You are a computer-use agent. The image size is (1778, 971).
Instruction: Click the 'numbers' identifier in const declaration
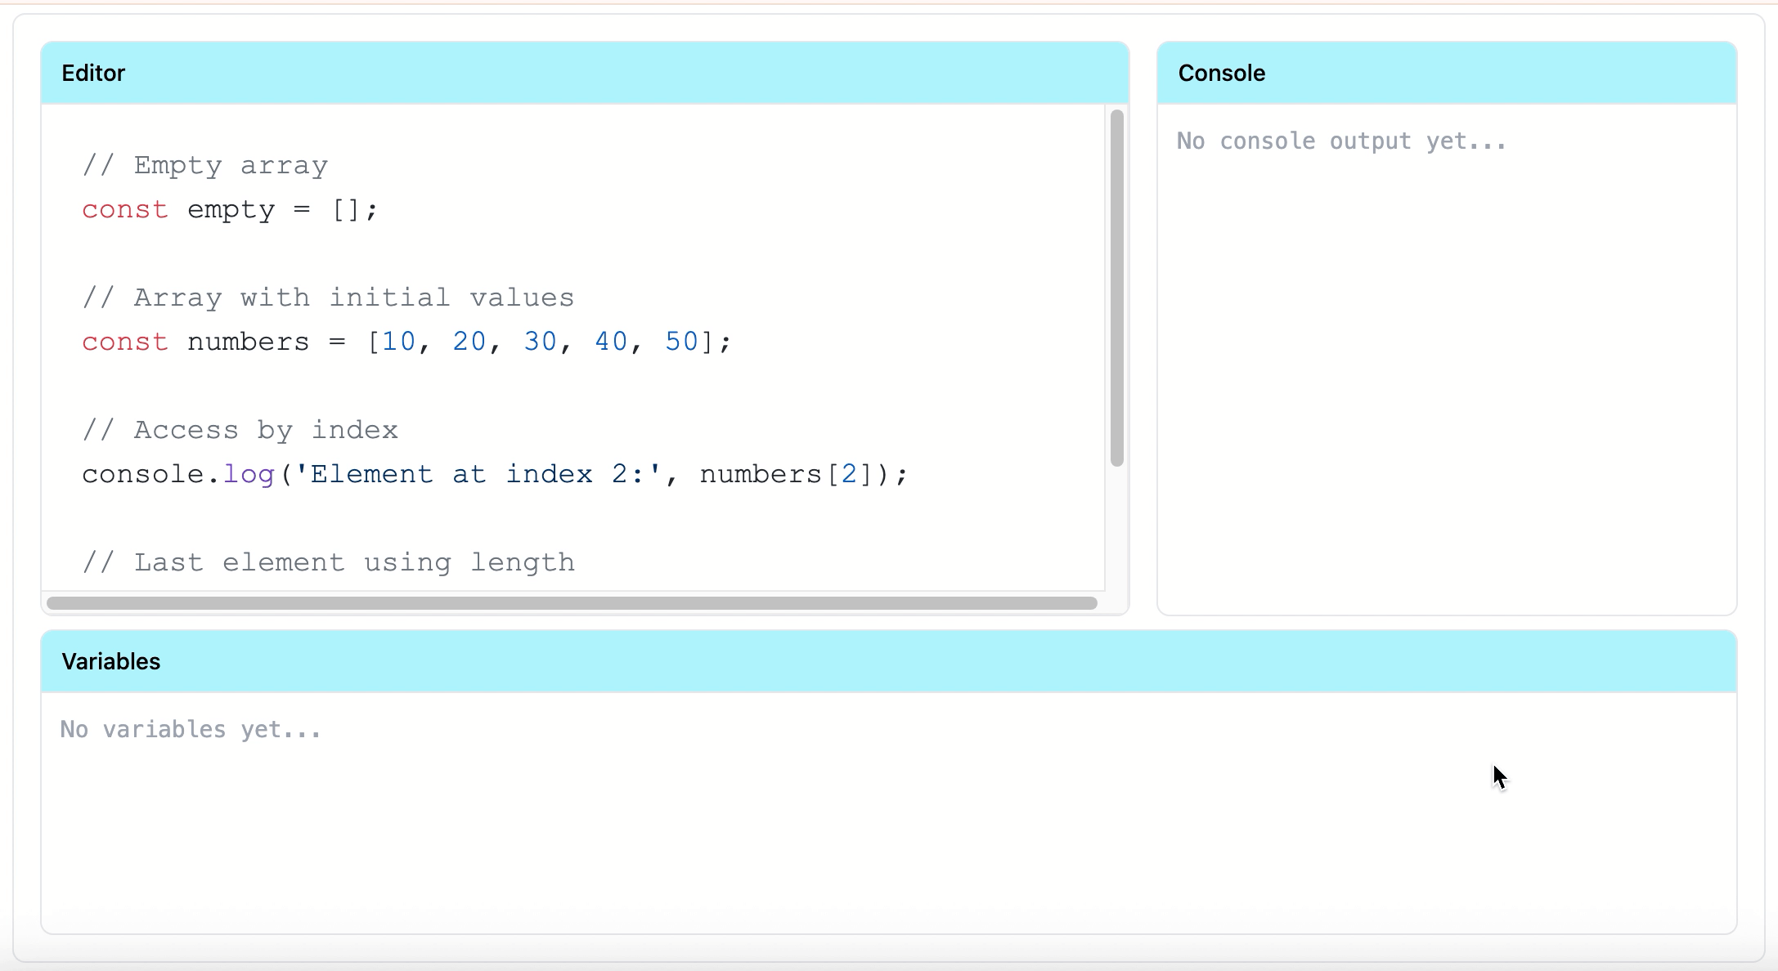(x=248, y=342)
